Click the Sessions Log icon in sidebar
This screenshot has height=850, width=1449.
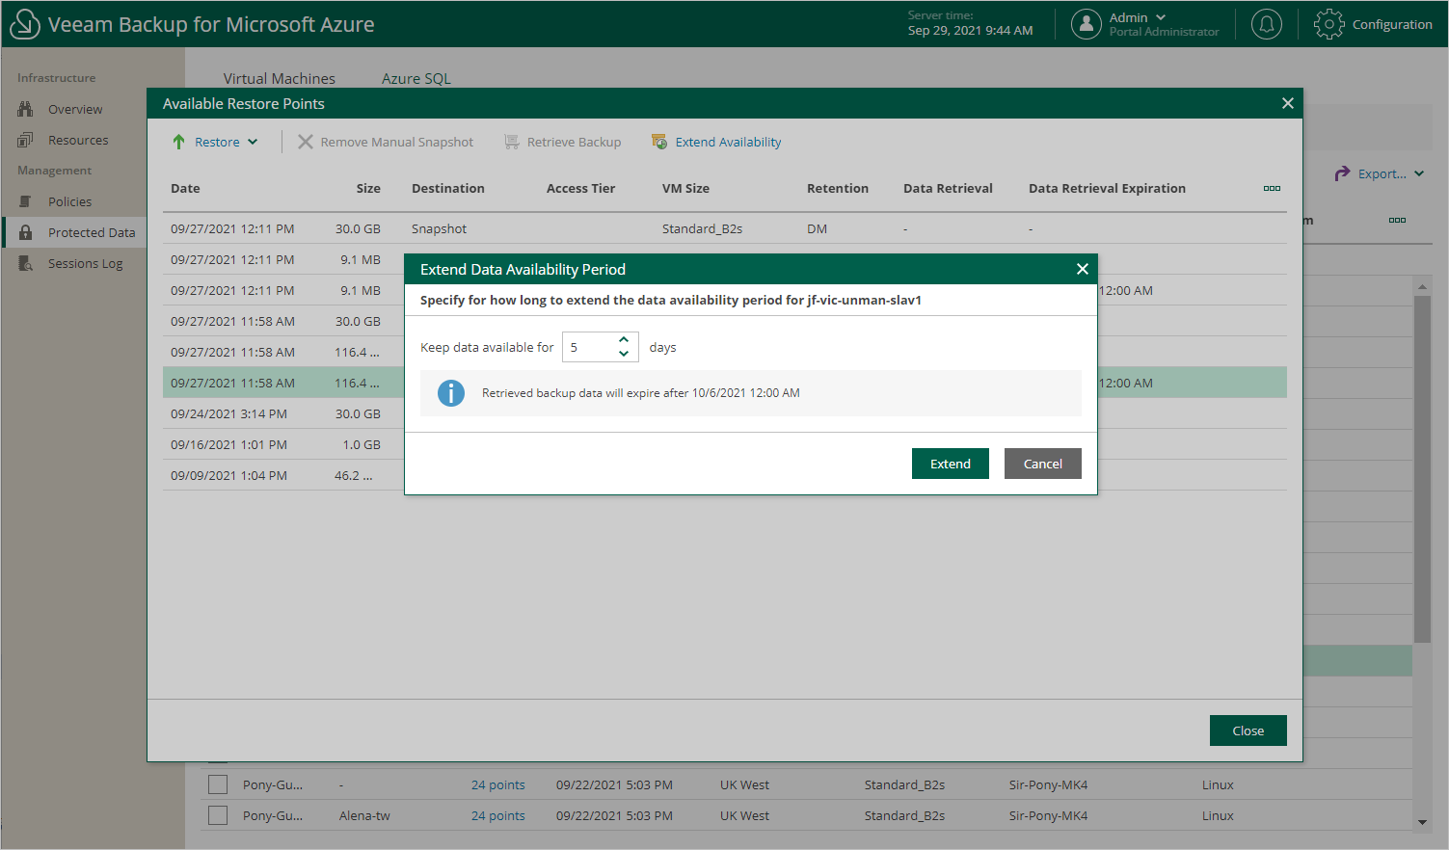25,263
